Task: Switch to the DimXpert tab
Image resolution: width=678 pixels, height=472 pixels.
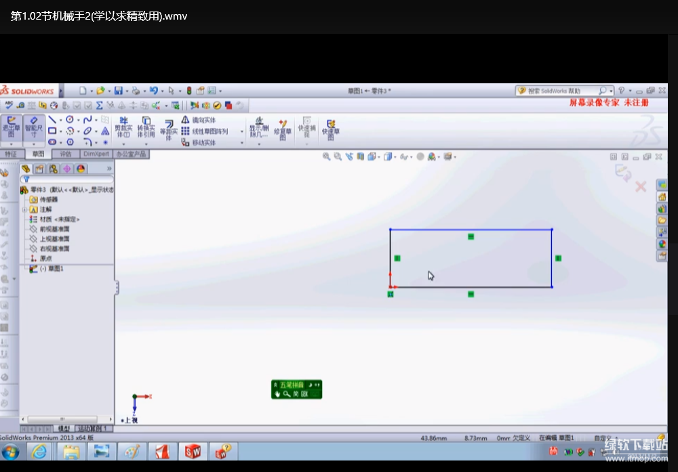Action: pos(96,154)
